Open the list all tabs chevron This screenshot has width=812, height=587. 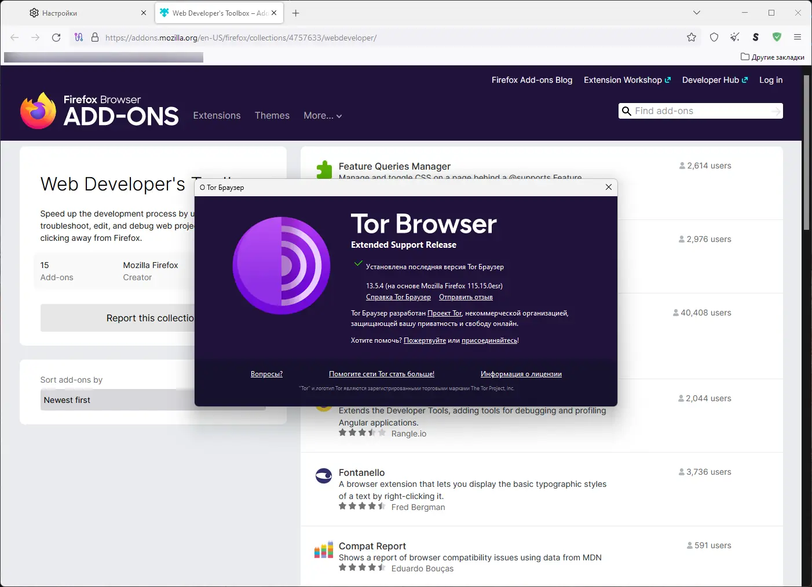[697, 13]
